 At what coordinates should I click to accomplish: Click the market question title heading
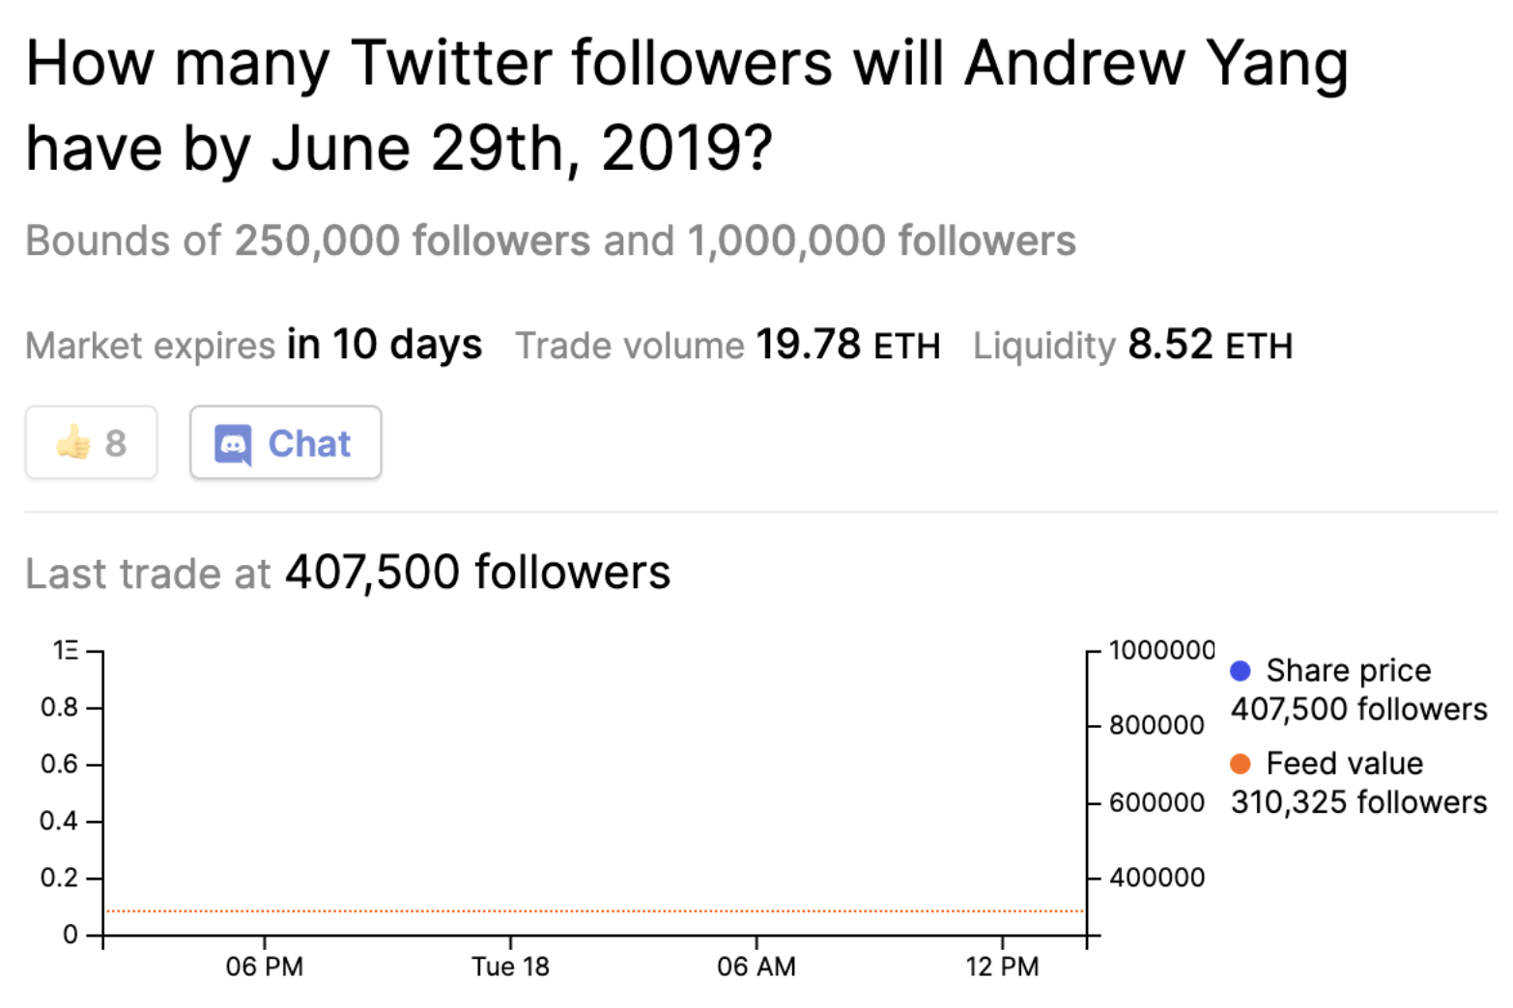(686, 106)
